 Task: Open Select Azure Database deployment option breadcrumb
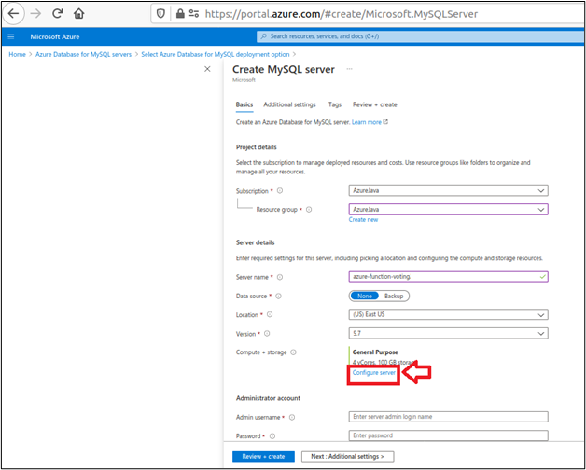(216, 54)
